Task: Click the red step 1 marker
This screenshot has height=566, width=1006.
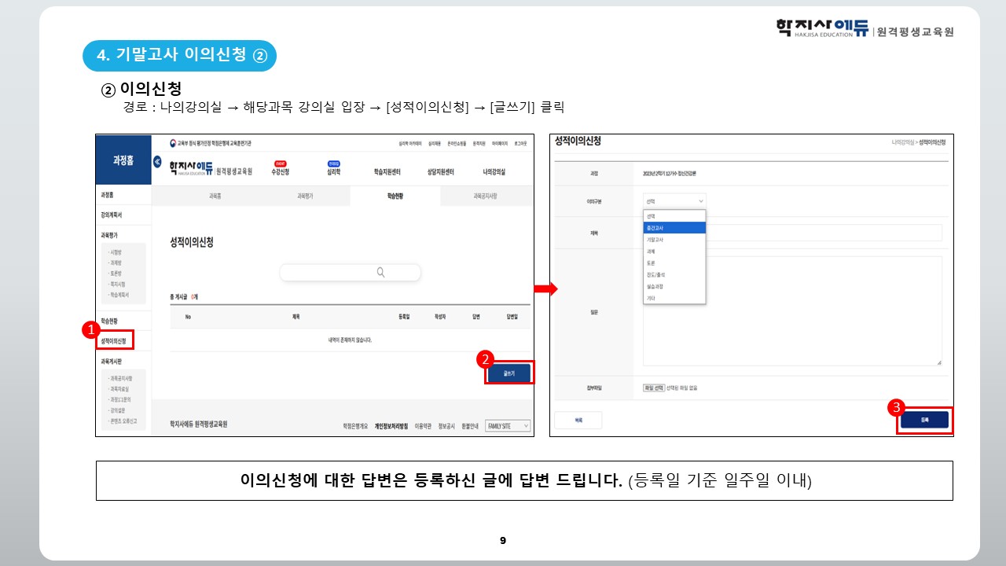Action: click(x=90, y=329)
